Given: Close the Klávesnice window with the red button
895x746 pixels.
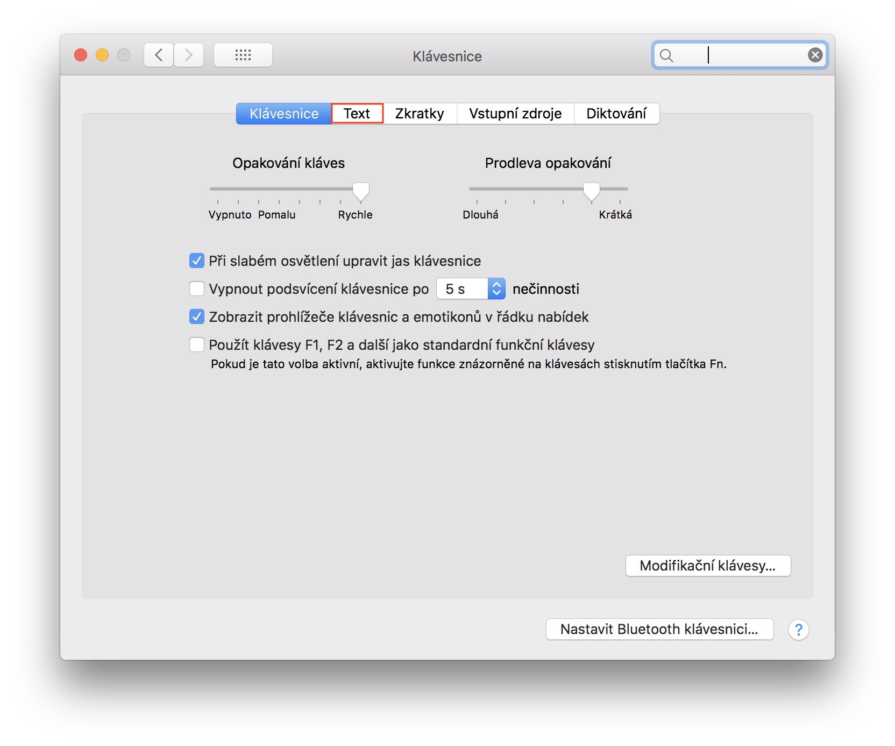Looking at the screenshot, I should [x=81, y=55].
